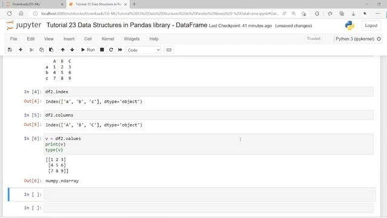This screenshot has width=387, height=218.
Task: Open a new browser tab
Action: [134, 4]
